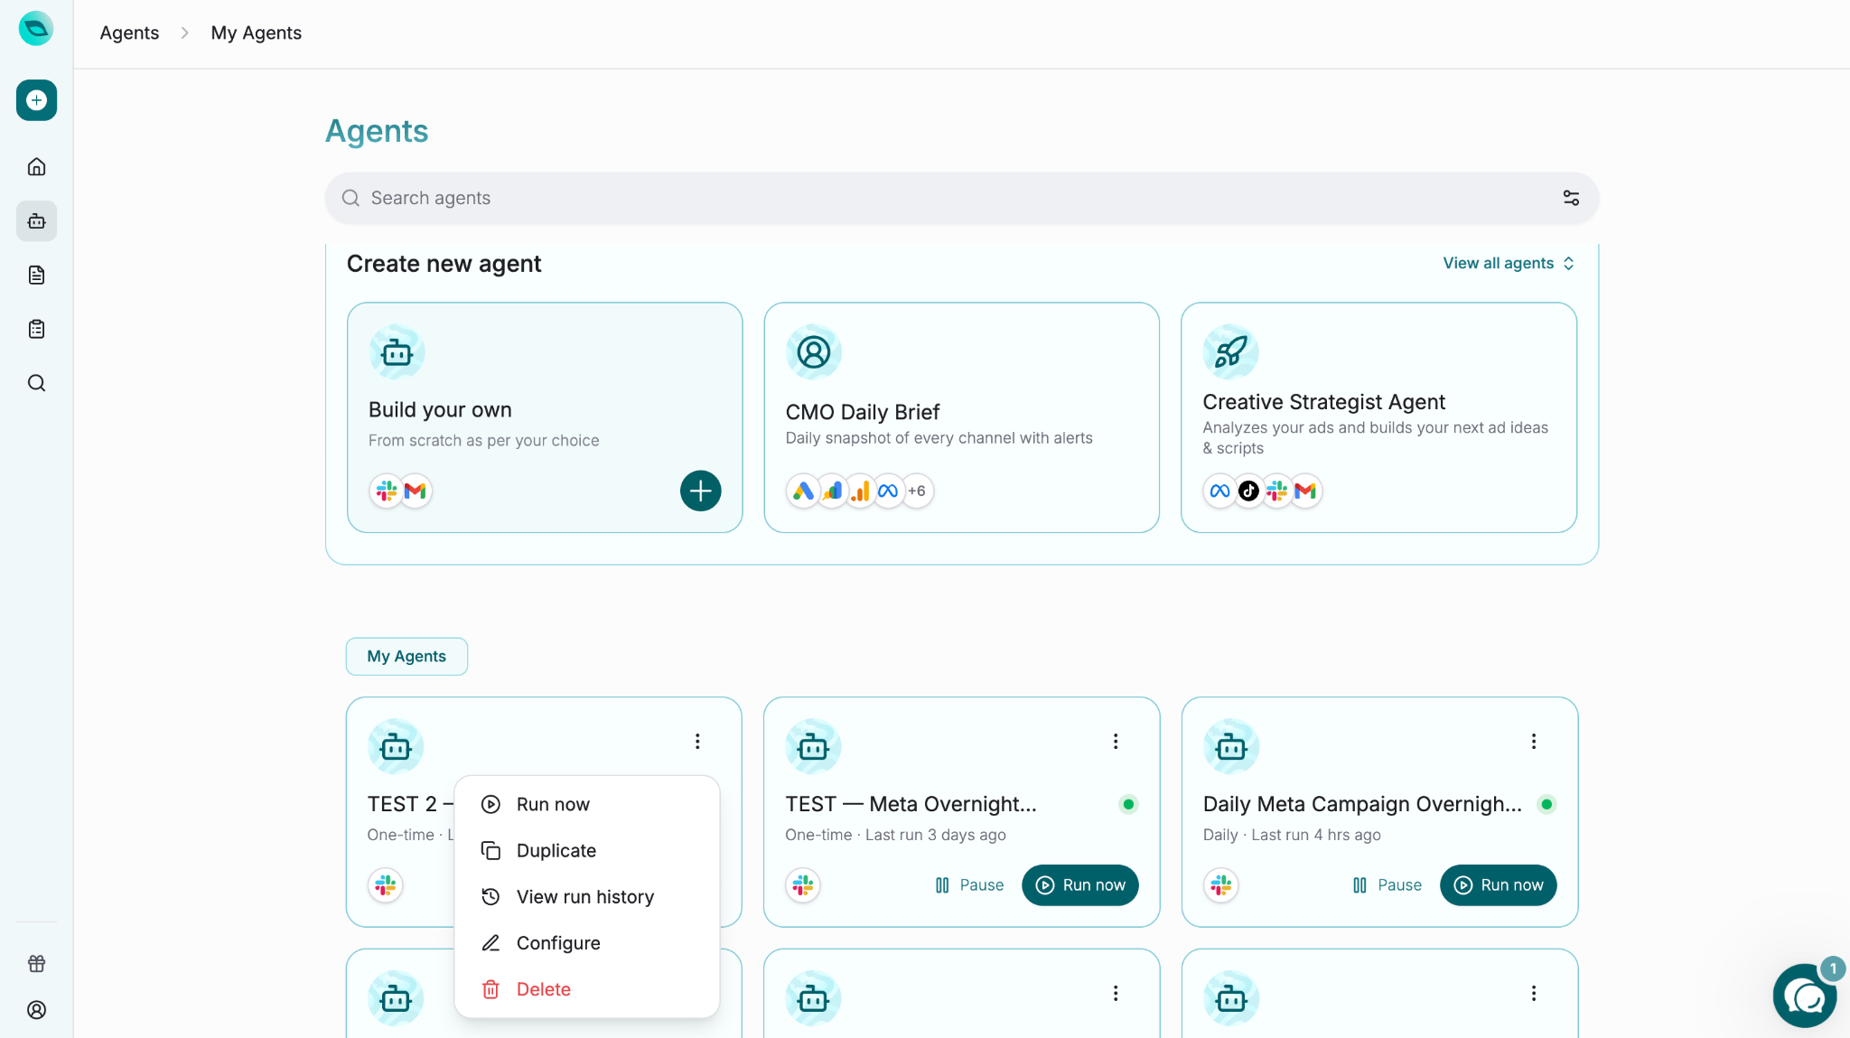The width and height of the screenshot is (1850, 1038).
Task: Switch to My Agents tab
Action: coord(406,656)
